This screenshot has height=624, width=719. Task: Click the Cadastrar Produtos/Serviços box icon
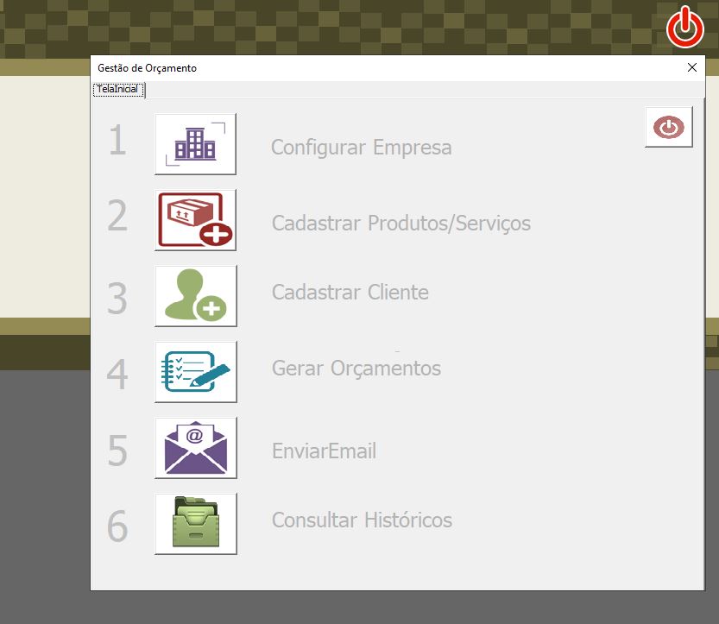point(196,220)
